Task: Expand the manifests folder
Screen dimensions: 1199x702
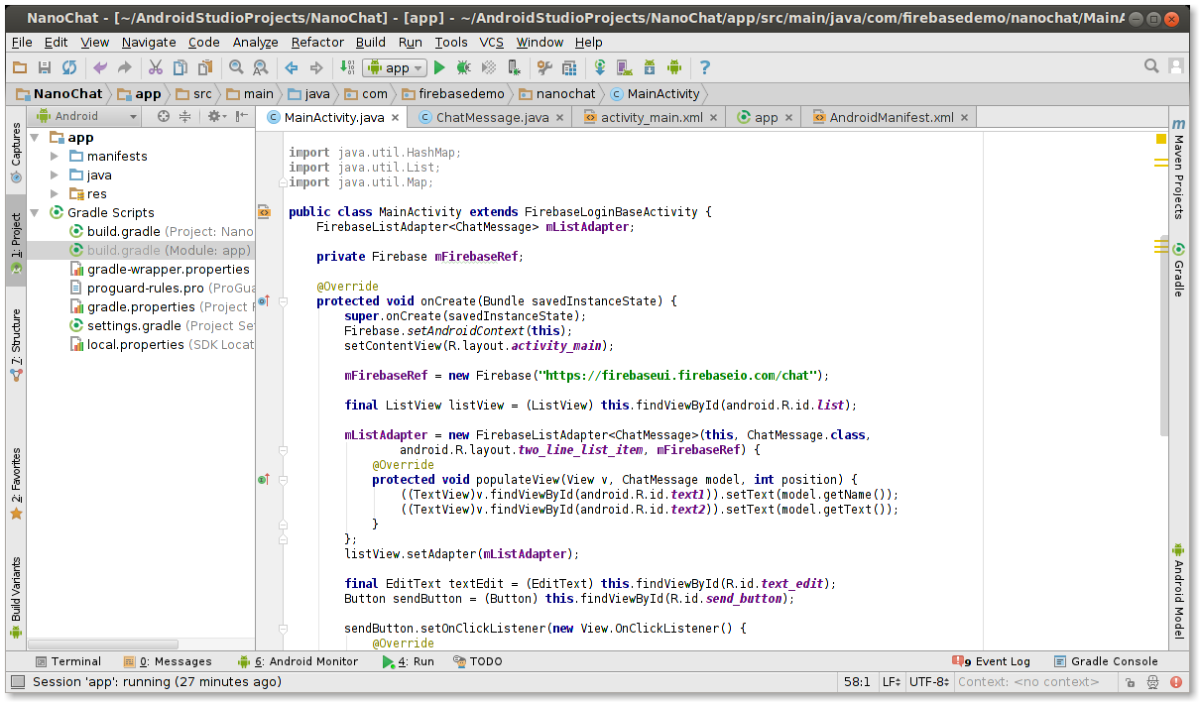Action: point(55,157)
